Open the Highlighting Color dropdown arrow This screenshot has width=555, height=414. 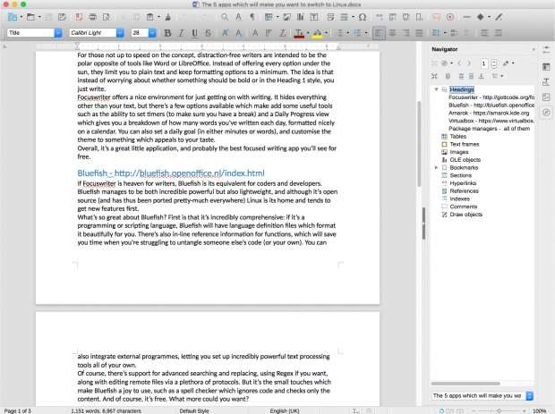(326, 33)
